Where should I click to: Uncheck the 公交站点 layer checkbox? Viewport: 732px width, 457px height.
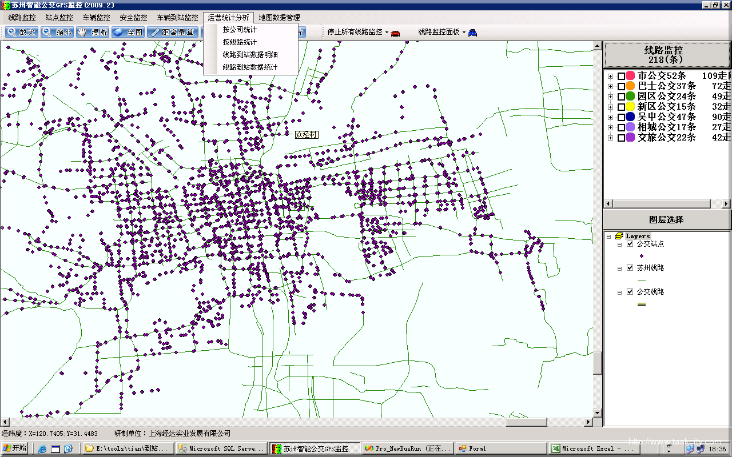coord(630,244)
